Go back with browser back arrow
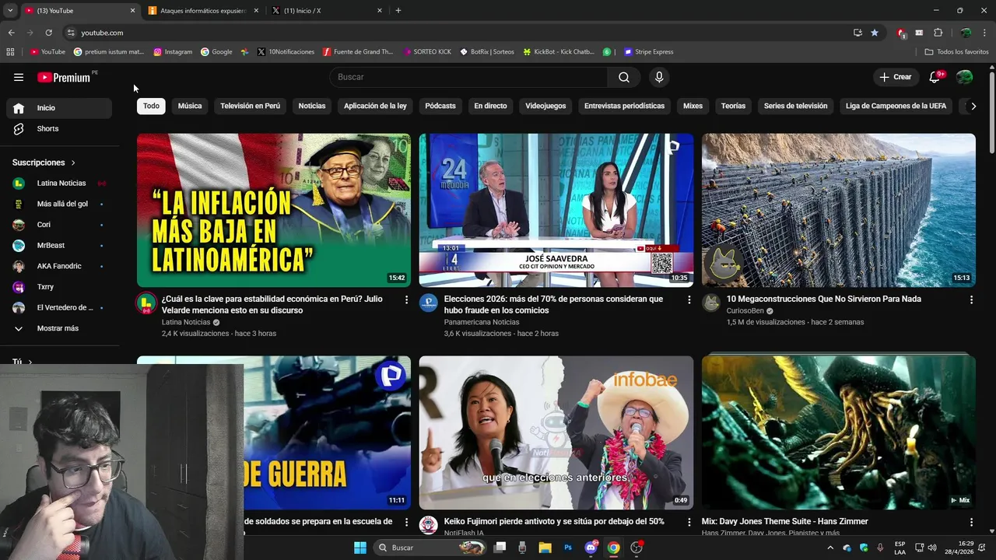 (x=12, y=33)
